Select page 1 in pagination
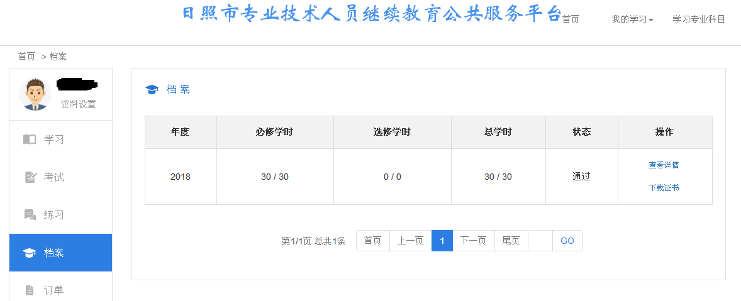This screenshot has height=301, width=741. tap(442, 241)
